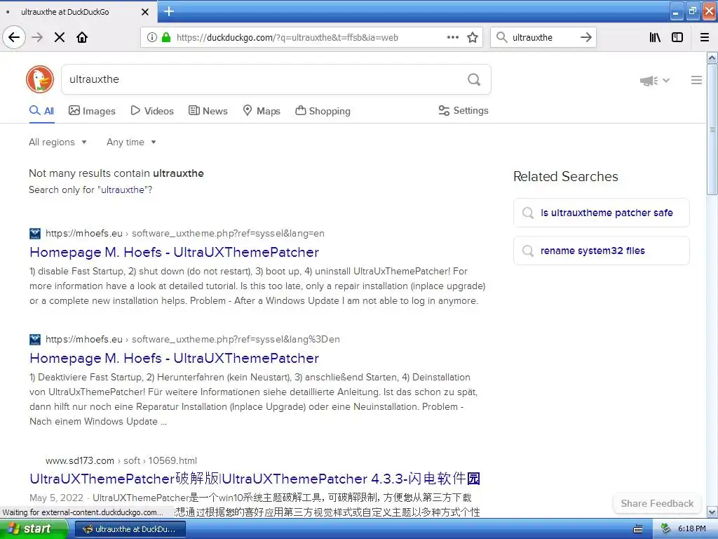
Task: Click the keyboard icon in the taskbar
Action: pos(637,529)
